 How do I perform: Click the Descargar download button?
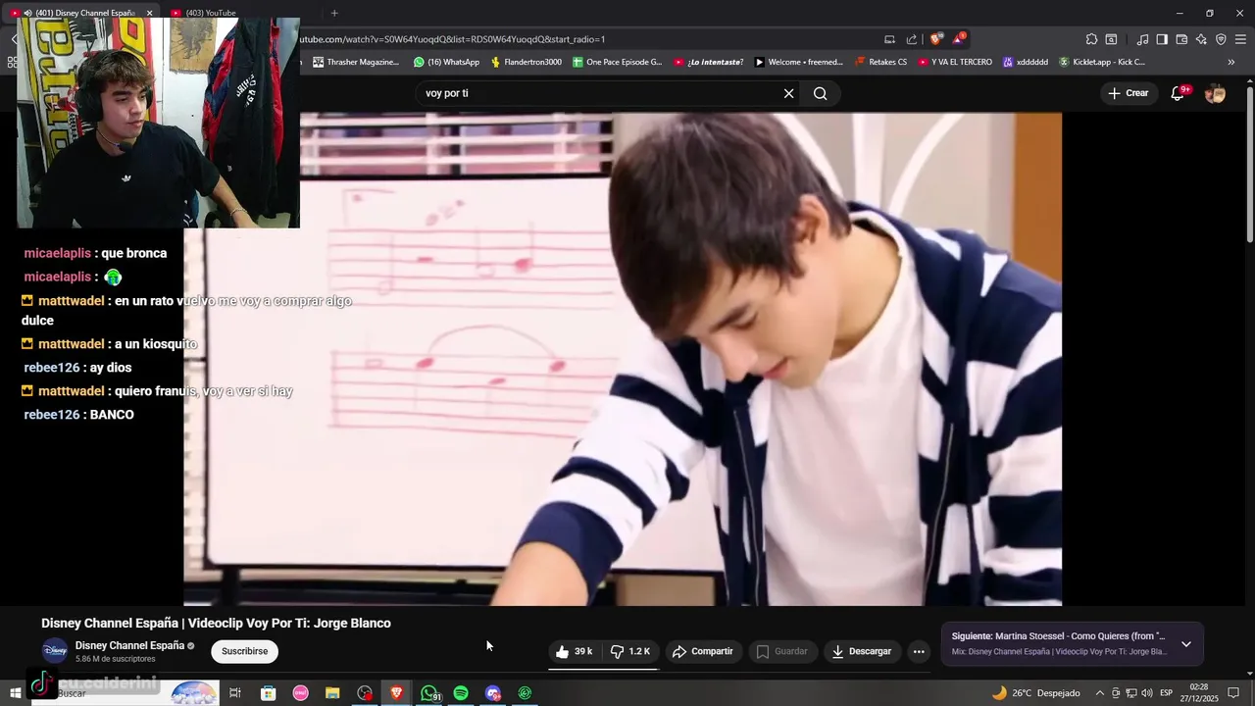[x=862, y=651]
